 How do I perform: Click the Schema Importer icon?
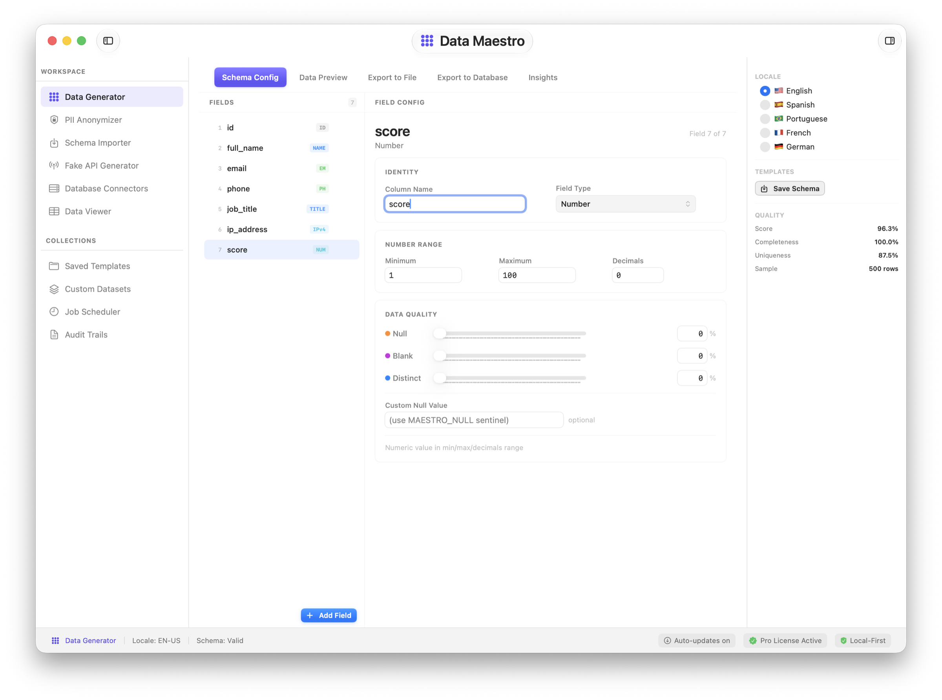(x=54, y=143)
